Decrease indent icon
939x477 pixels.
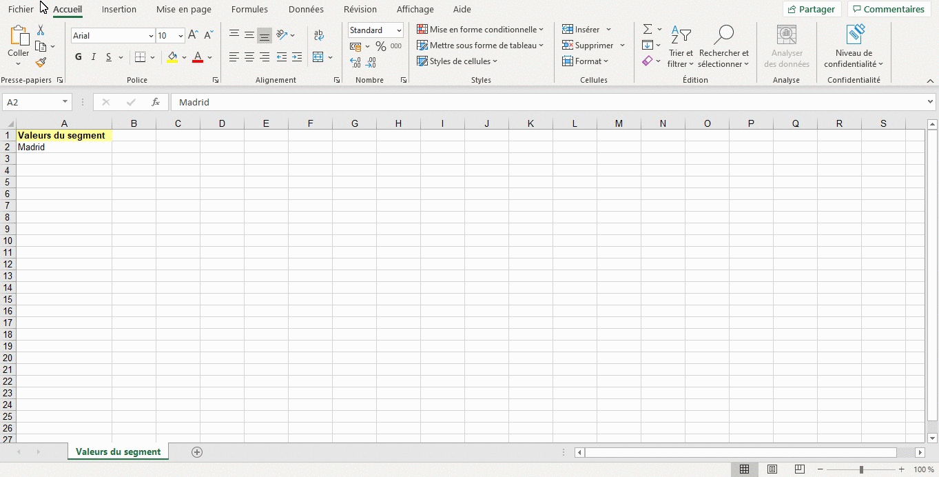pos(282,57)
